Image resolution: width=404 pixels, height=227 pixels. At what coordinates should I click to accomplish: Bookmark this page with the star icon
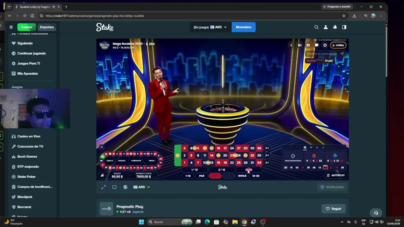click(344, 16)
